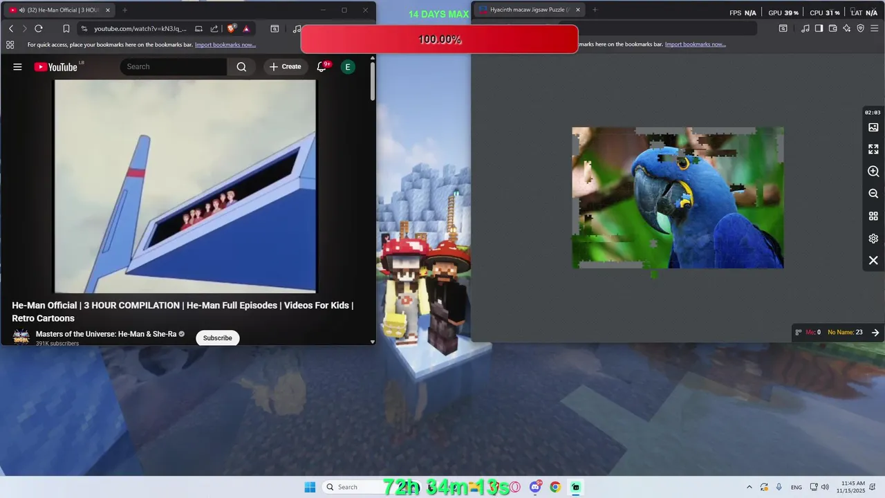Open jigsaw puzzle settings gear
The width and height of the screenshot is (885, 498).
click(x=873, y=239)
